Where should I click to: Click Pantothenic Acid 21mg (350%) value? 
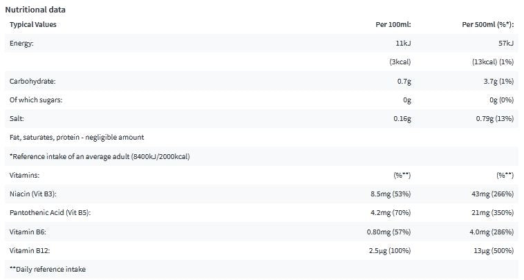click(492, 212)
